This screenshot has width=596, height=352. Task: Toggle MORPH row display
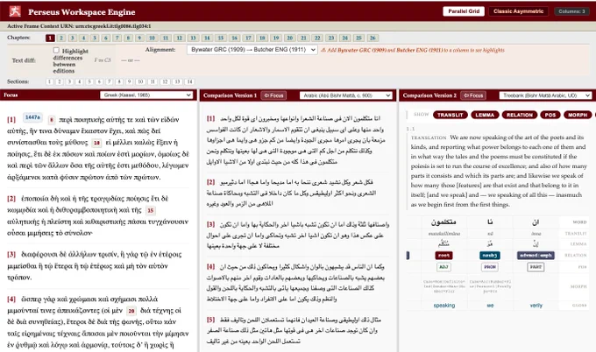point(578,115)
